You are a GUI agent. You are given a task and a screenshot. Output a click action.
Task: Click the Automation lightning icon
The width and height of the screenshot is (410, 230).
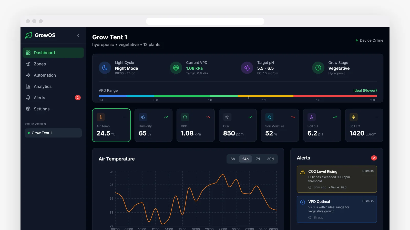pos(28,75)
